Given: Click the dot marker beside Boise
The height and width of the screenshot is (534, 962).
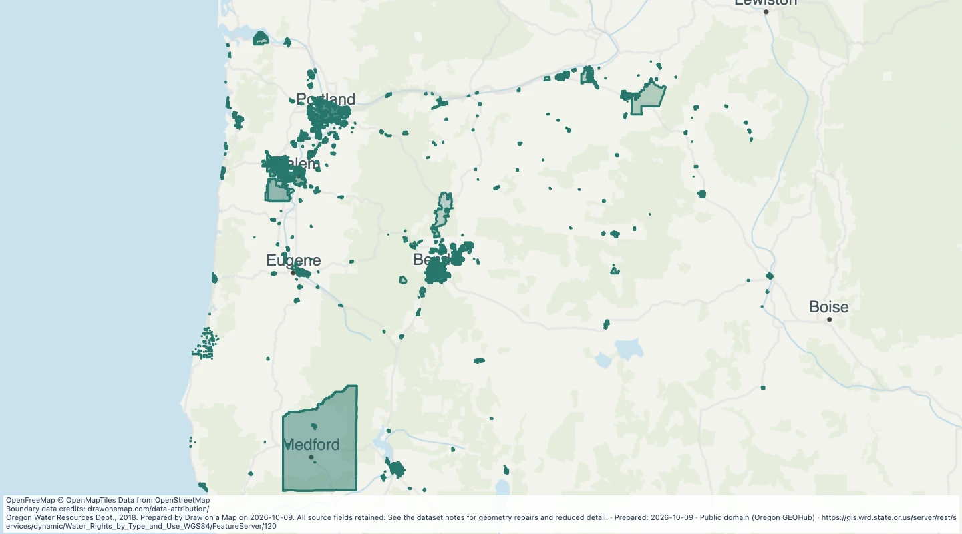Looking at the screenshot, I should coord(830,320).
